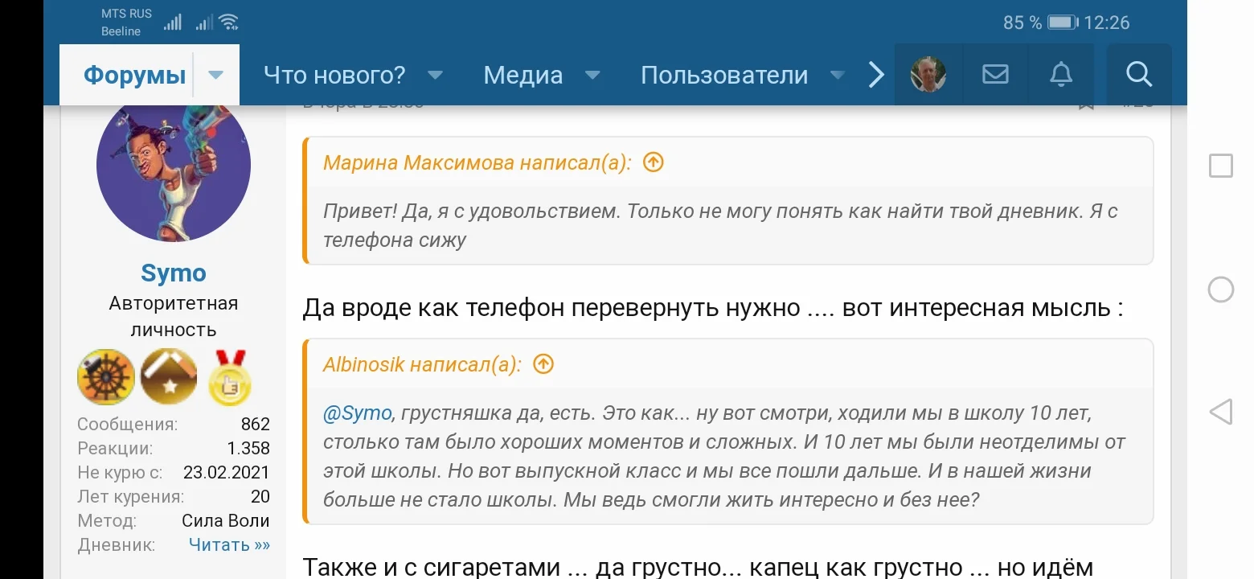The width and height of the screenshot is (1254, 579).
Task: Open the notifications bell
Action: tap(1060, 74)
